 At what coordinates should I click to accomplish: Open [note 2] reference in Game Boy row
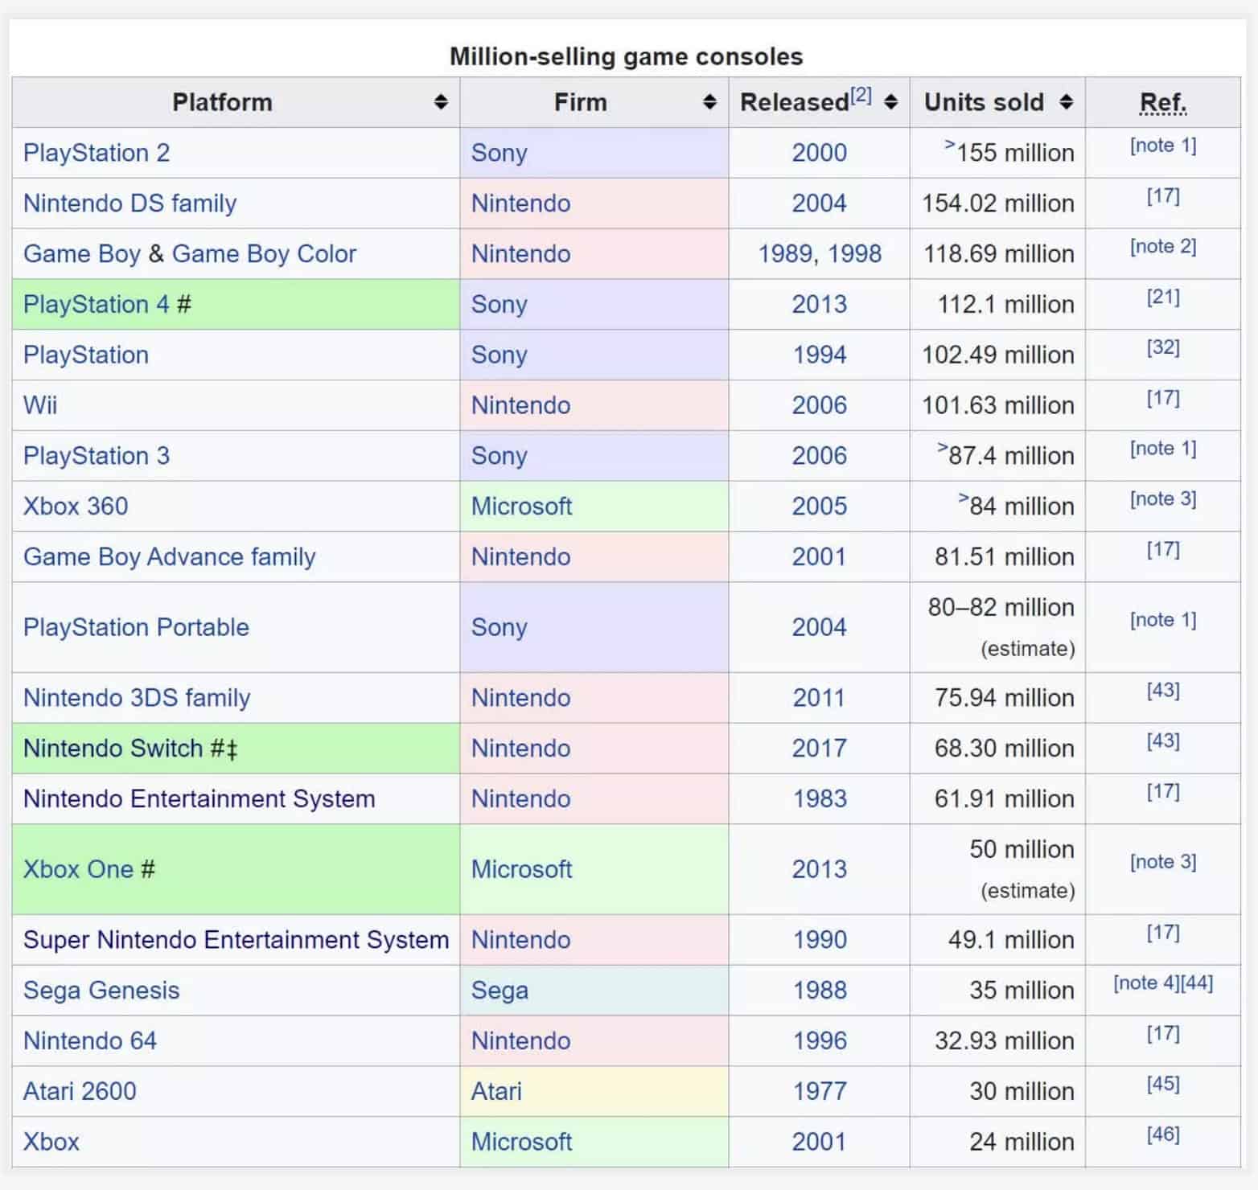pos(1163,247)
